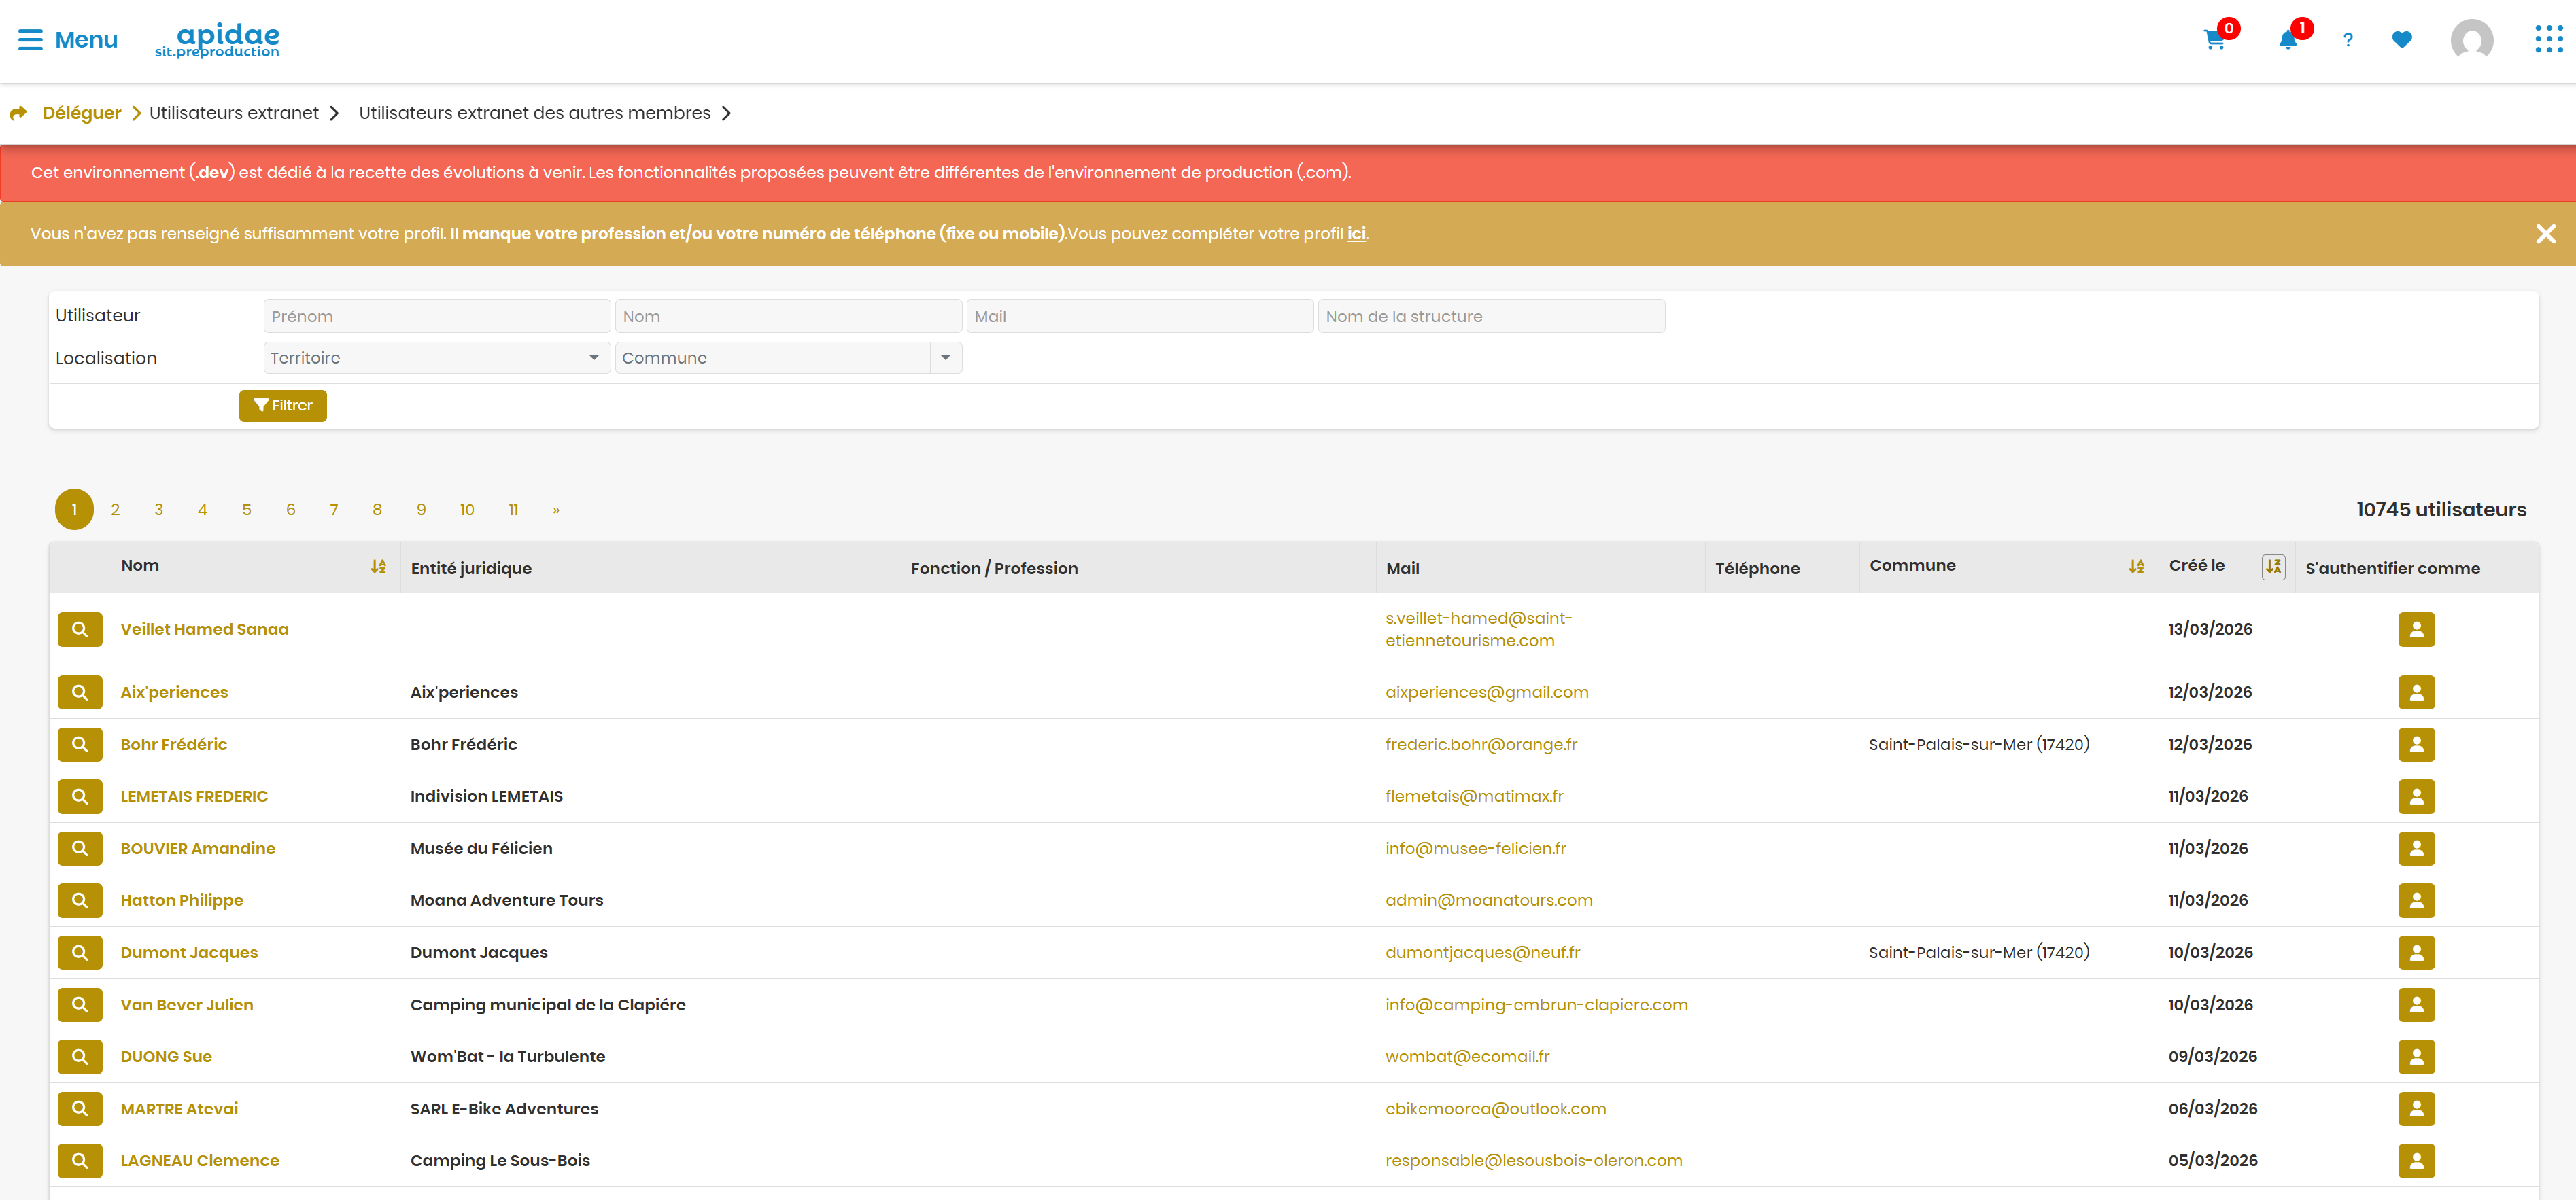Screen dimensions: 2576x1200
Task: Open the notifications bell
Action: [2287, 40]
